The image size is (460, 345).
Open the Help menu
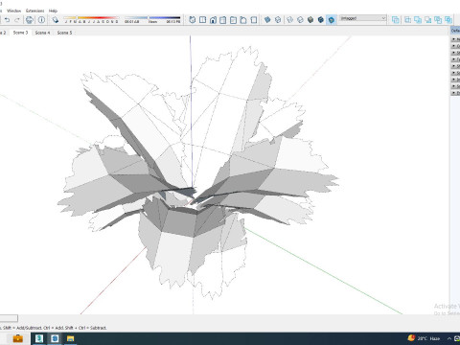[x=53, y=11]
